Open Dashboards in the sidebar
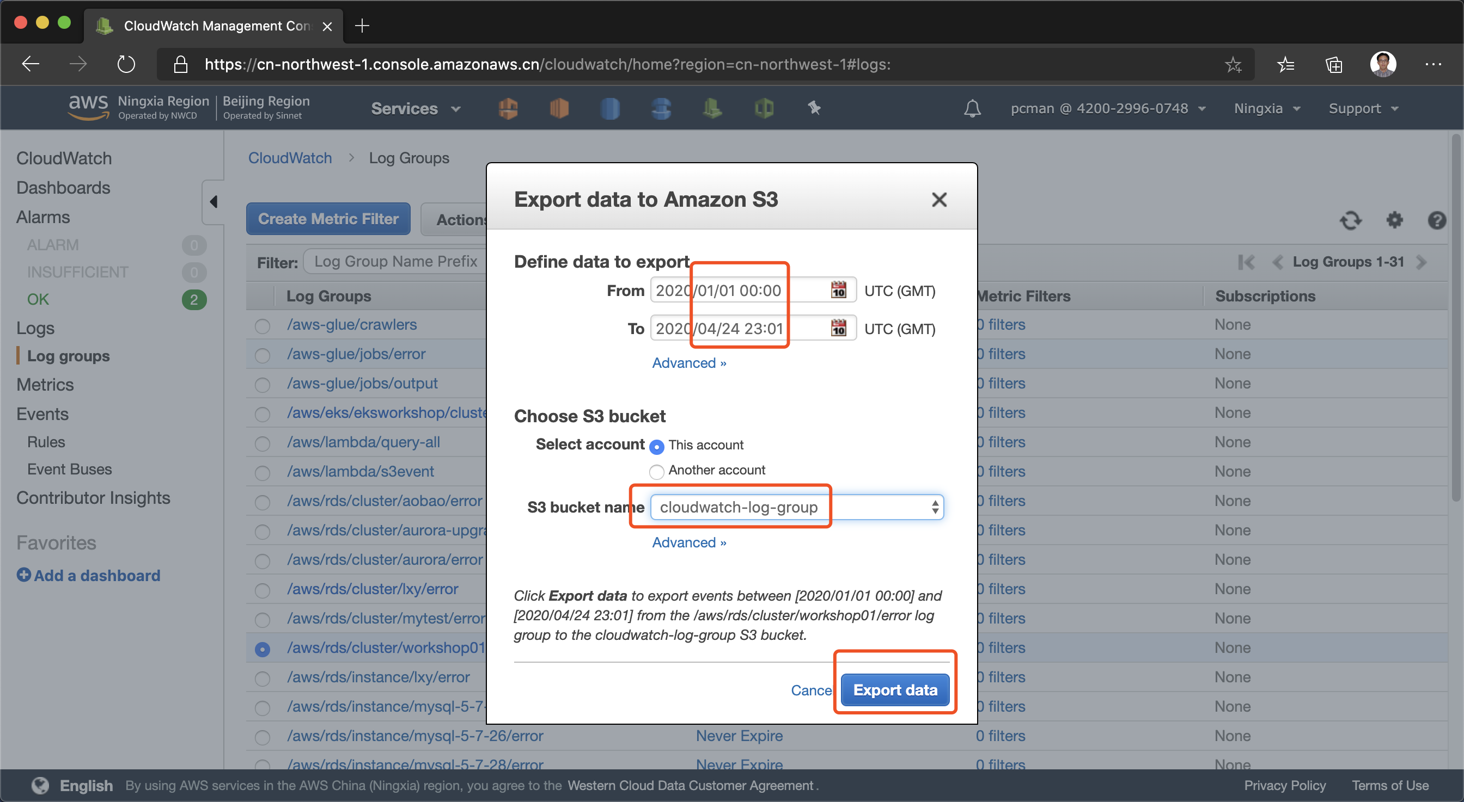This screenshot has width=1464, height=802. pyautogui.click(x=63, y=187)
